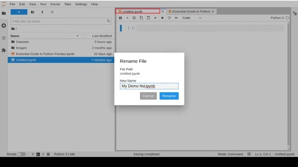The width and height of the screenshot is (298, 167).
Task: Click the trusted notebook shield icon
Action: [249, 154]
